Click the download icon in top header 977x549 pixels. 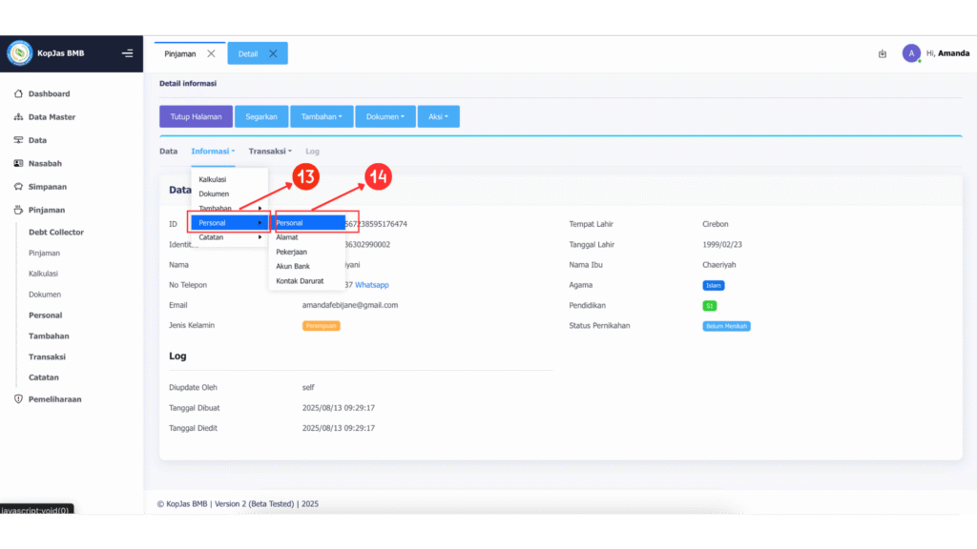(883, 54)
